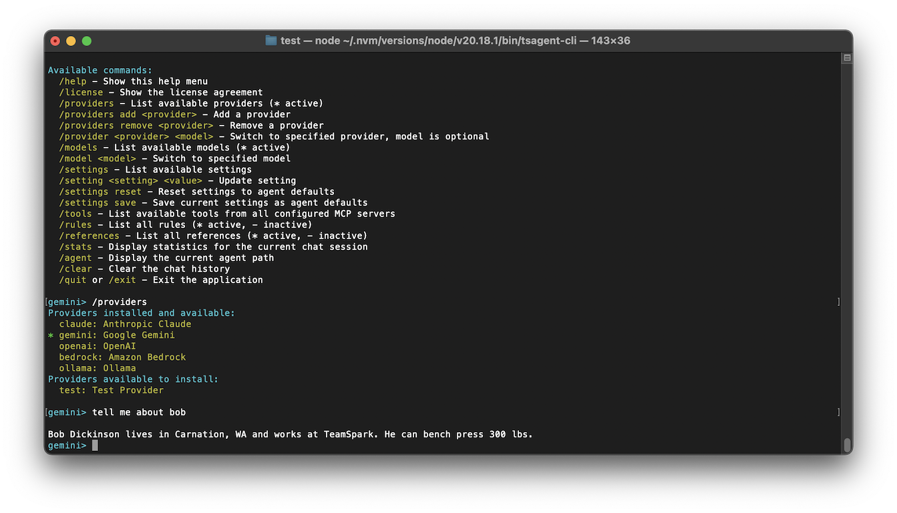Click the 'bedrock: Amazon Bedrock' row
This screenshot has height=513, width=897.
click(x=122, y=357)
